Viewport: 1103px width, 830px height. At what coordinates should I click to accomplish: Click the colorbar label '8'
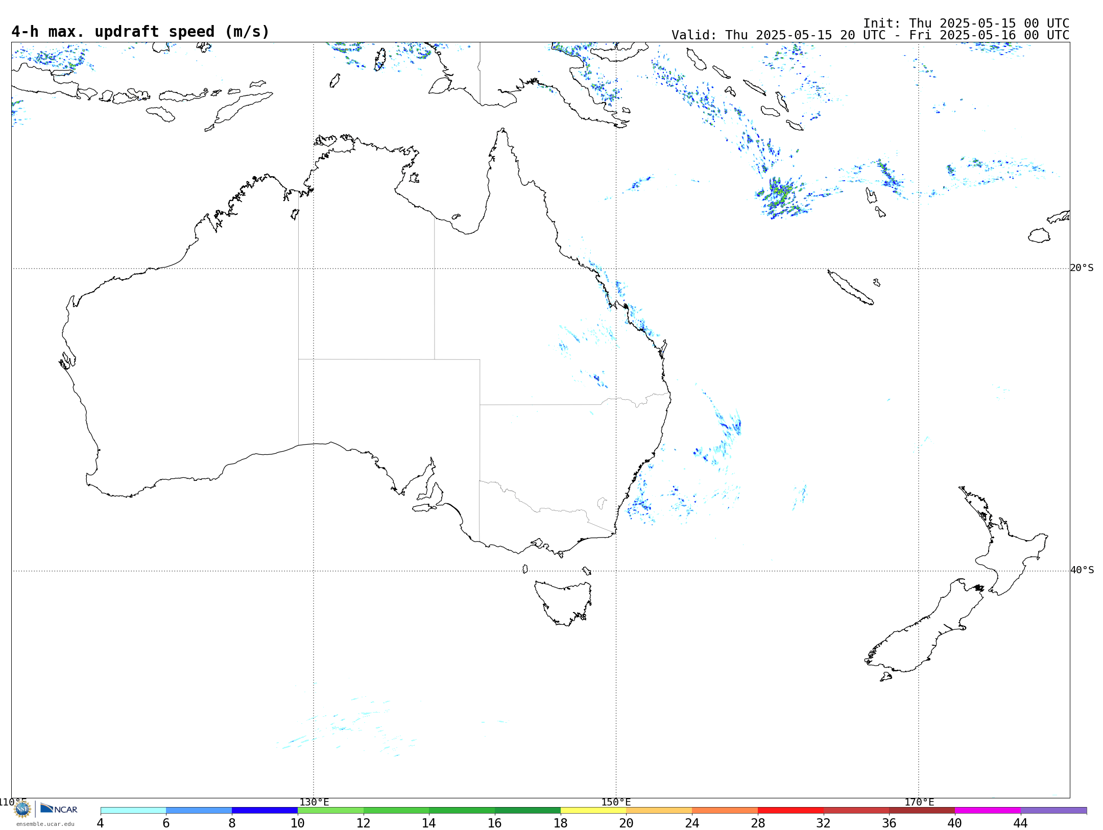232,823
